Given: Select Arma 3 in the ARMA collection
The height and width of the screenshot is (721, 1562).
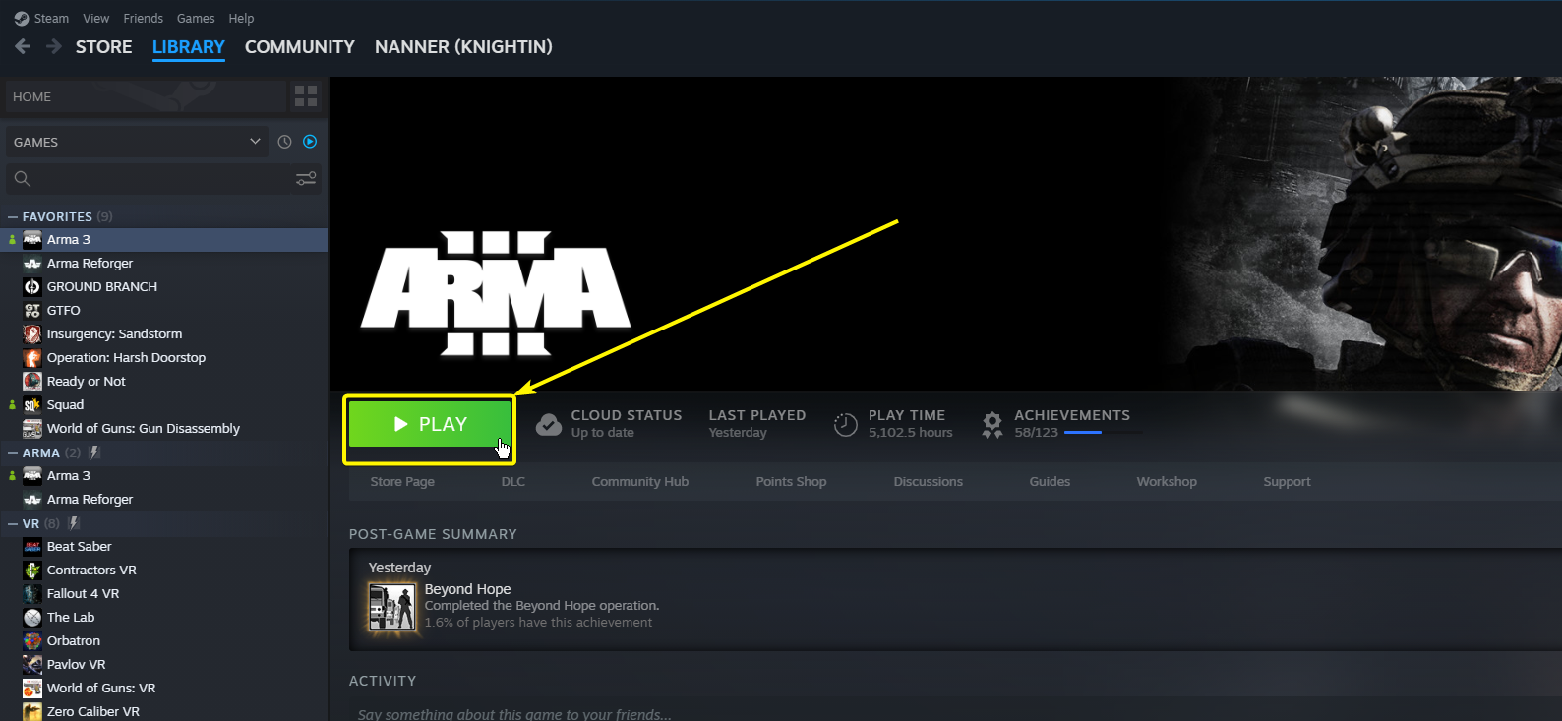Looking at the screenshot, I should pos(165,476).
